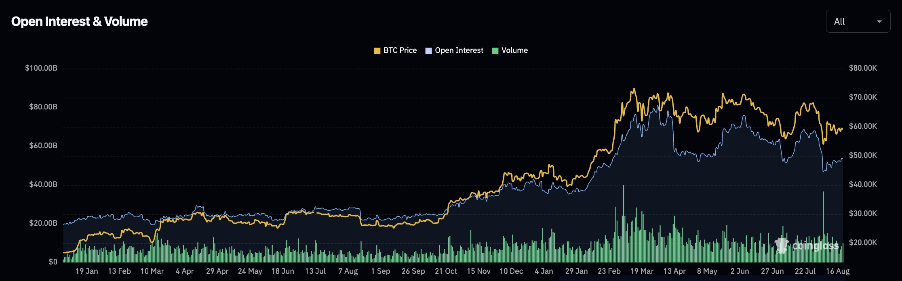Image resolution: width=902 pixels, height=281 pixels.
Task: Select the 16 Aug date axis label
Action: 838,271
